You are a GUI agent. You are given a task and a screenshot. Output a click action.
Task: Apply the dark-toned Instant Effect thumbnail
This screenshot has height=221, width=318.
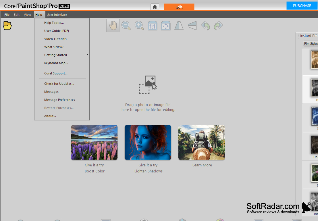point(314,145)
